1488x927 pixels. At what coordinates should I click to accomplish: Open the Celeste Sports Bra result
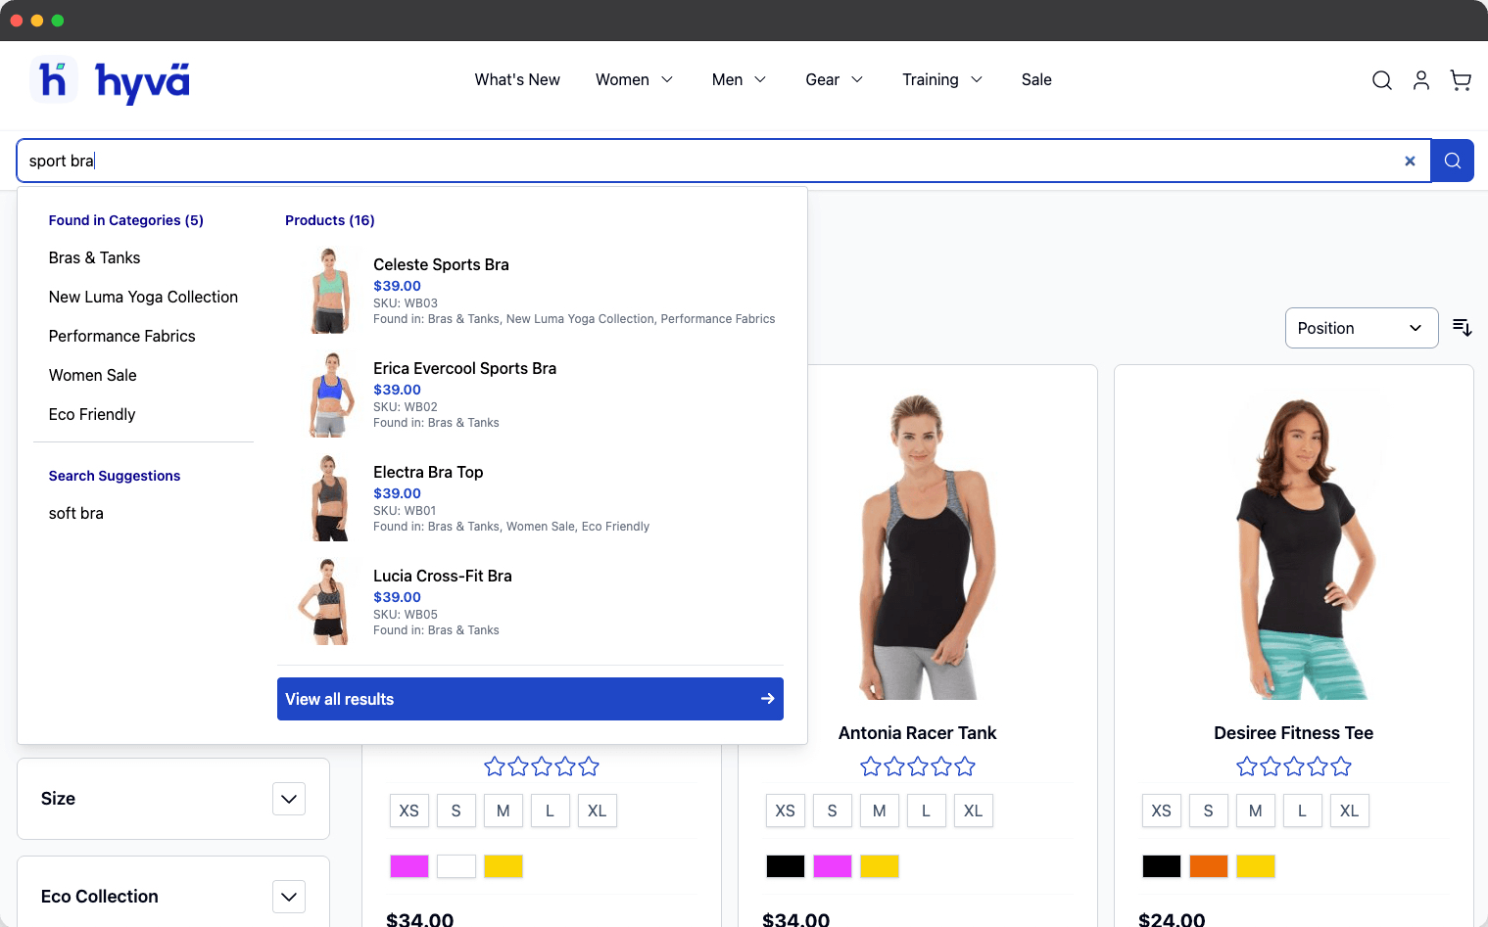[x=441, y=264]
